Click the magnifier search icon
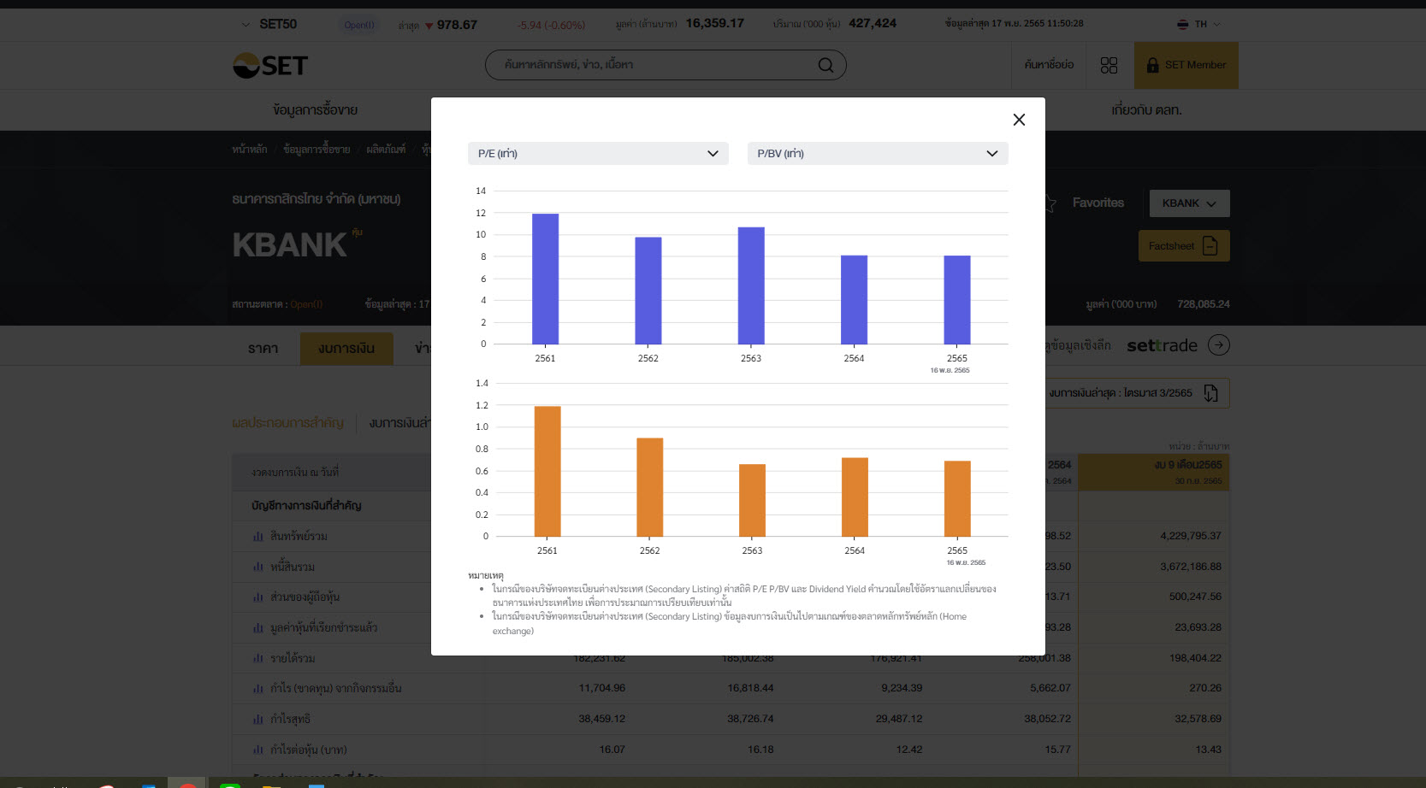 [825, 65]
